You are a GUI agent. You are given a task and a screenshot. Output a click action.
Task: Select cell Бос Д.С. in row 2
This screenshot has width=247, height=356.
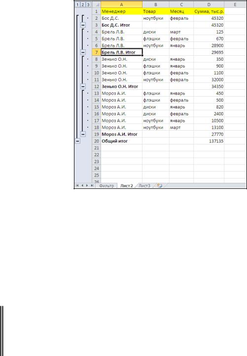pos(121,18)
